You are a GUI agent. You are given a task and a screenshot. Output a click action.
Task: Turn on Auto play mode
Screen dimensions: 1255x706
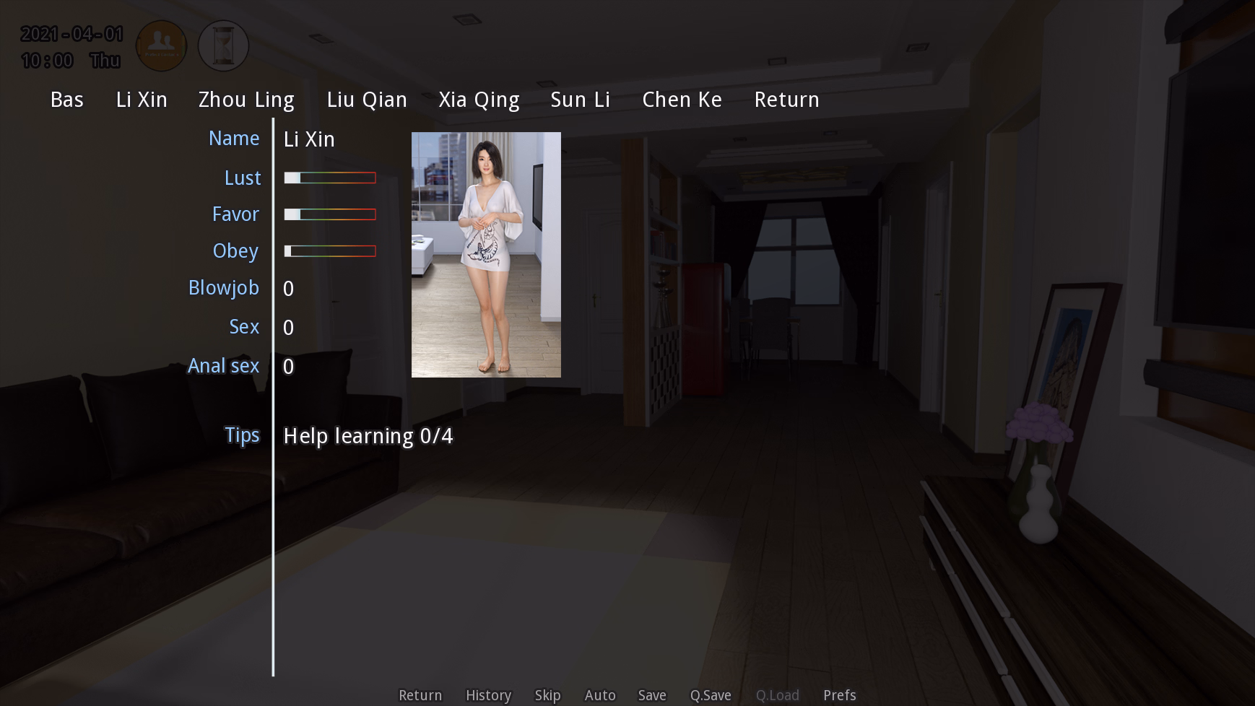[600, 694]
